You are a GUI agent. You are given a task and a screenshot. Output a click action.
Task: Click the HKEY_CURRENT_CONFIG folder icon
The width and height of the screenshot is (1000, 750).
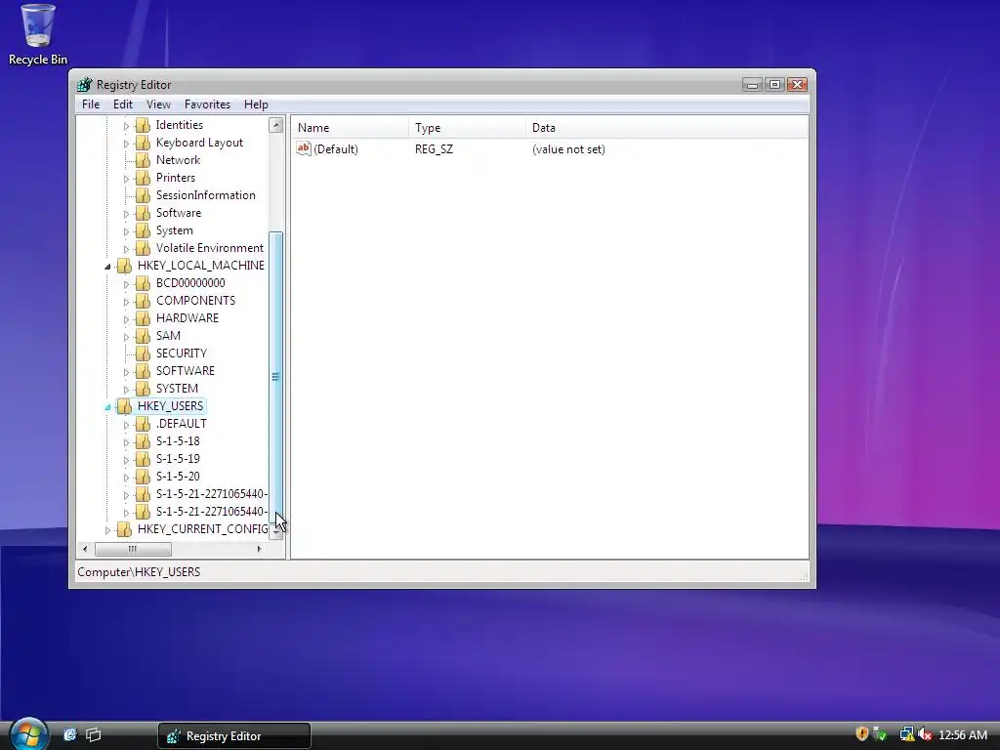pyautogui.click(x=124, y=529)
